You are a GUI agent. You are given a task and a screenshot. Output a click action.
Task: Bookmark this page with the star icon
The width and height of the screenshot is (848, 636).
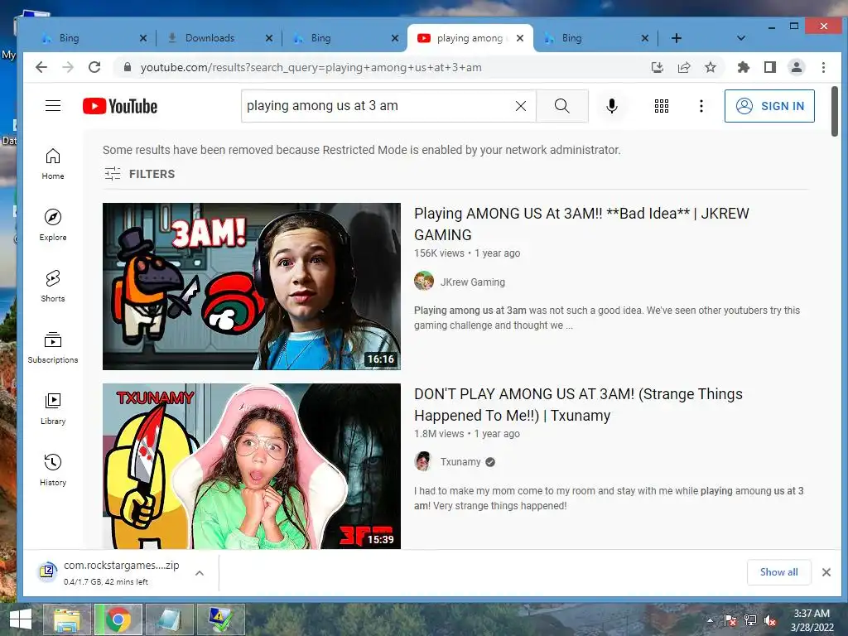710,67
